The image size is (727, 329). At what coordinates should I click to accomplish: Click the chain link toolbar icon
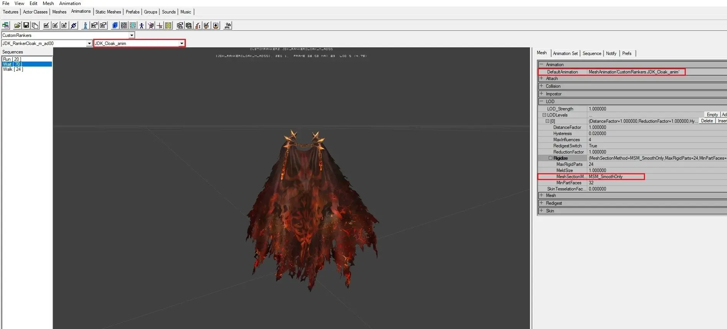click(74, 25)
